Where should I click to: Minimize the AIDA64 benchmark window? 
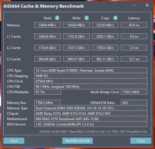point(134,5)
